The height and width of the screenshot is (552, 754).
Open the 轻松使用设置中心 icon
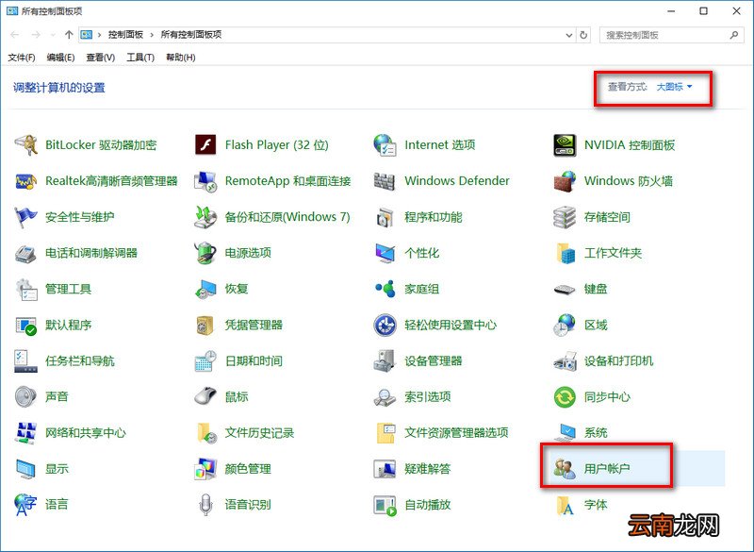click(x=385, y=325)
